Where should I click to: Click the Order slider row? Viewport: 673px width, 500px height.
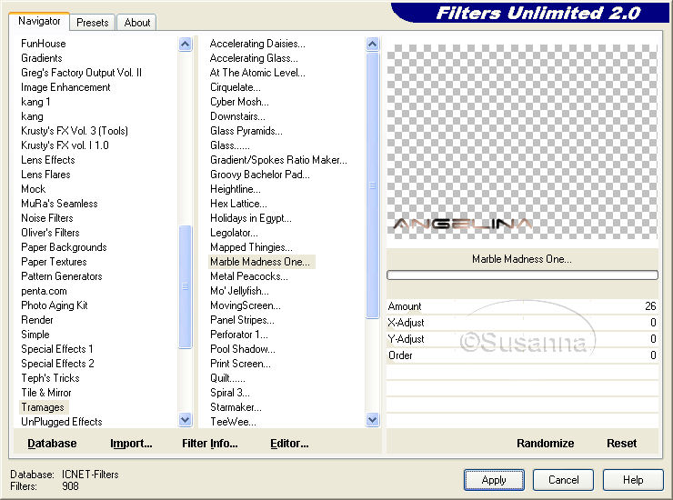[522, 355]
